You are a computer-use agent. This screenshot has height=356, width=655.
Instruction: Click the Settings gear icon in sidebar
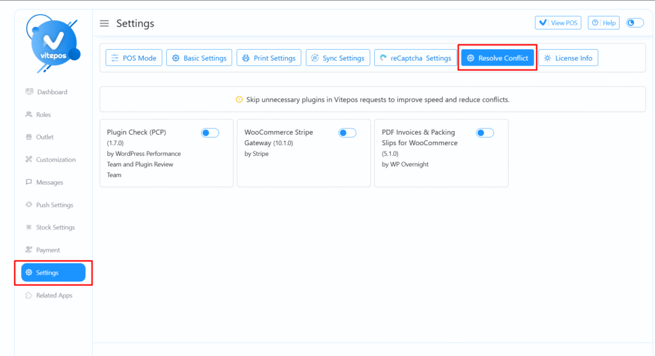pos(29,272)
